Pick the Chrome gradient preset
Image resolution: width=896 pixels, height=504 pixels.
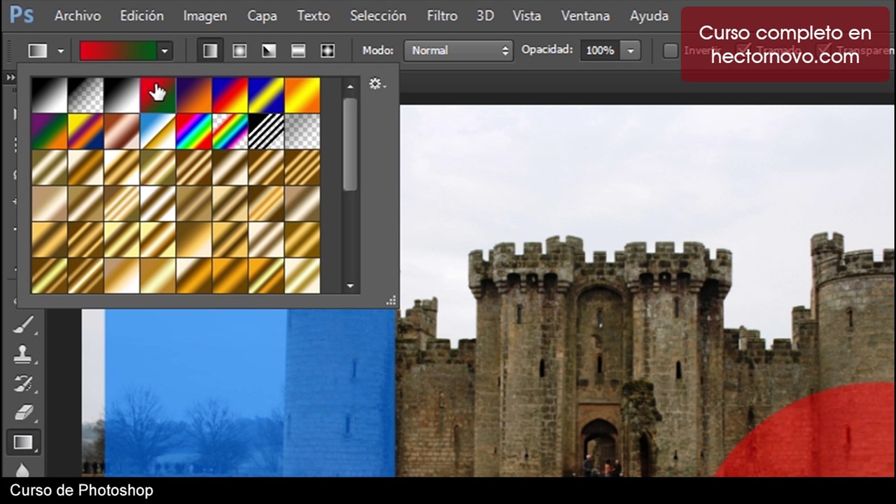click(157, 132)
